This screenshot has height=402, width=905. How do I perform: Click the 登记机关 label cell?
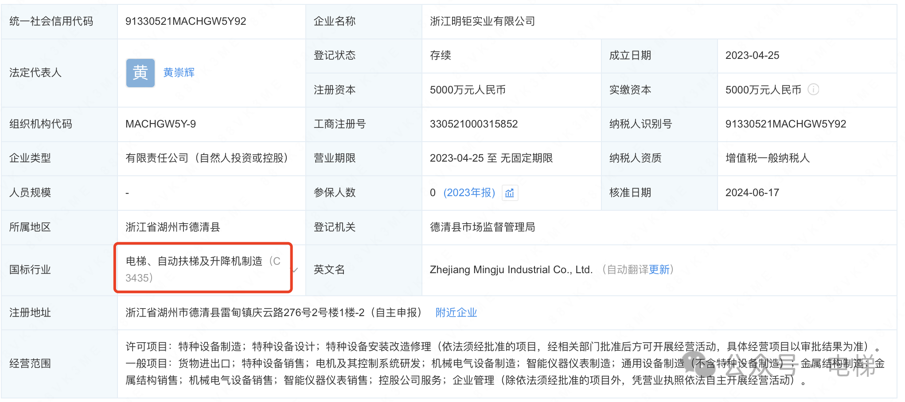click(x=364, y=227)
